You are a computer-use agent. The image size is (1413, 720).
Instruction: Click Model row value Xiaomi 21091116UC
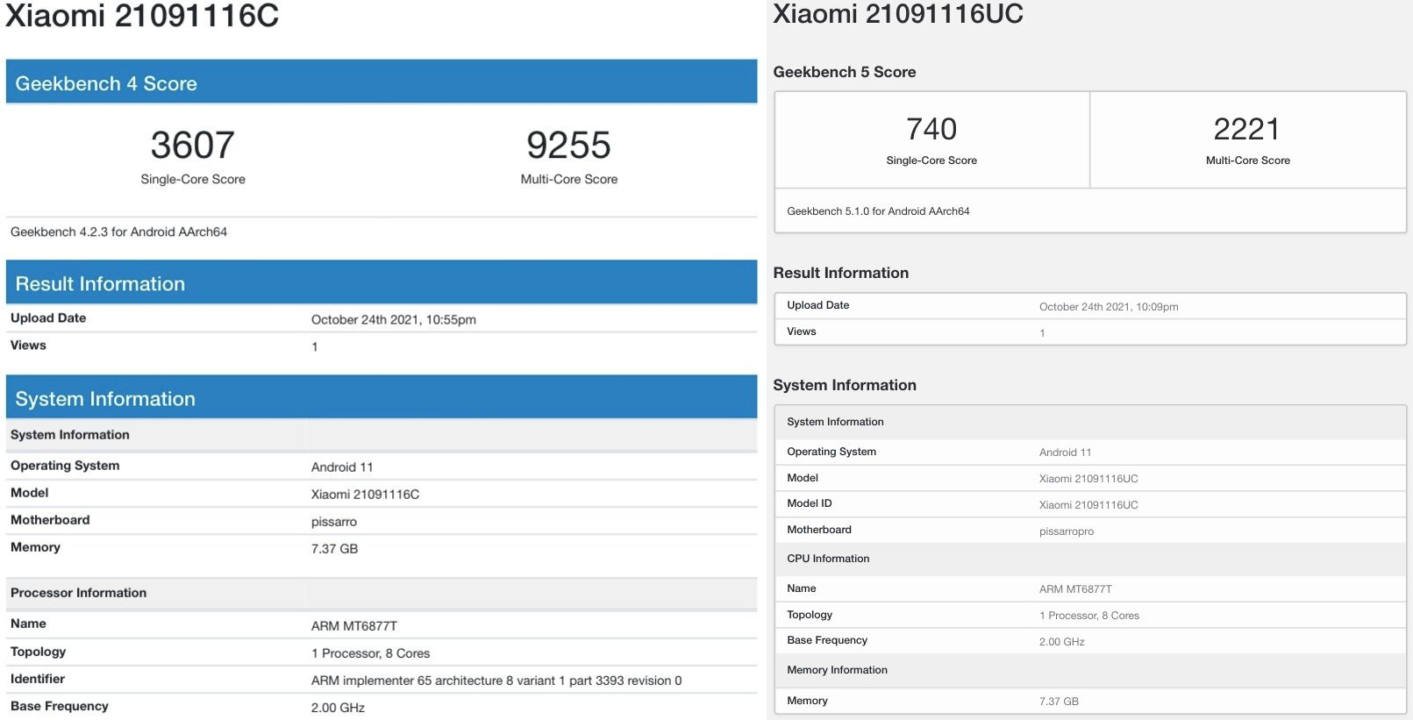point(1088,479)
